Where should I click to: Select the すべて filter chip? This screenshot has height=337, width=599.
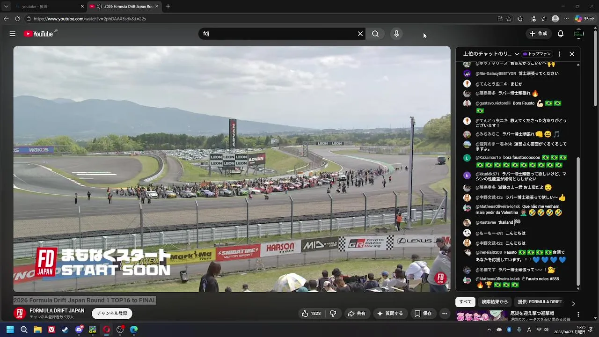pos(466,302)
